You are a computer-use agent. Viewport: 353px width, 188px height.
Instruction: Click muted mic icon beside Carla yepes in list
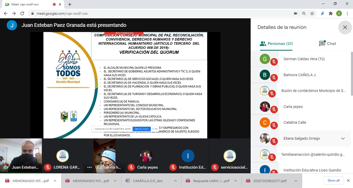pyautogui.click(x=274, y=109)
